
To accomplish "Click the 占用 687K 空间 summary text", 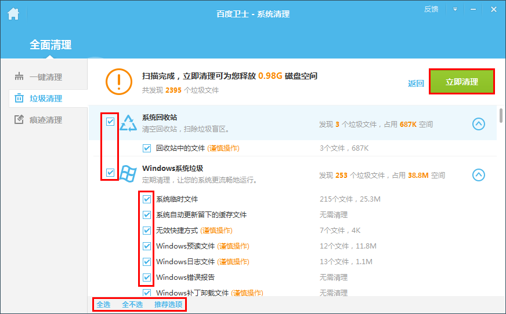I will pyautogui.click(x=408, y=125).
